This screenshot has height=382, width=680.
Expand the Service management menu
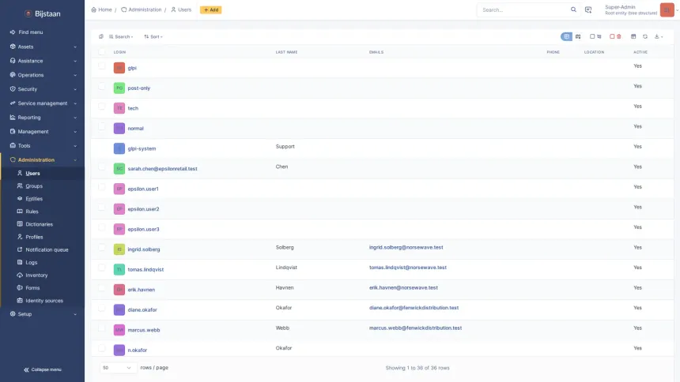43,103
